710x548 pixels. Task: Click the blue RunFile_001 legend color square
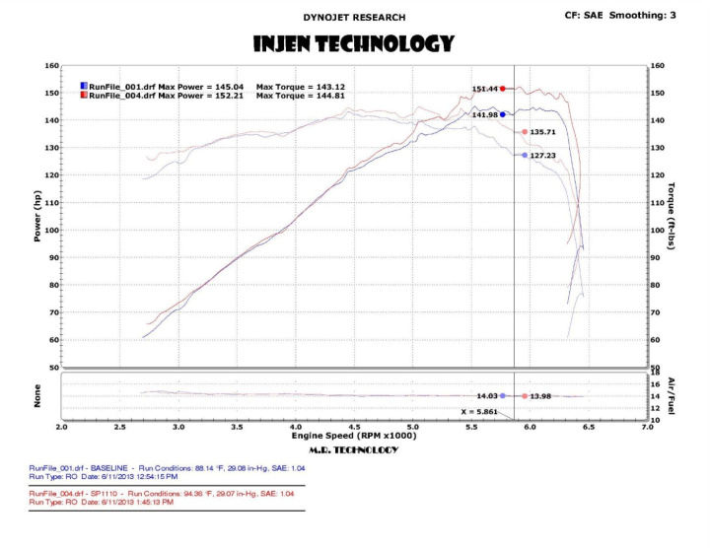coord(84,87)
